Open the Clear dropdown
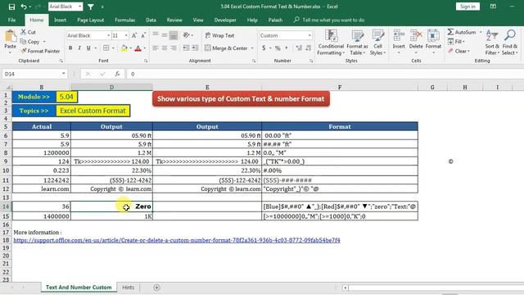Image resolution: width=524 pixels, height=295 pixels. pos(468,51)
